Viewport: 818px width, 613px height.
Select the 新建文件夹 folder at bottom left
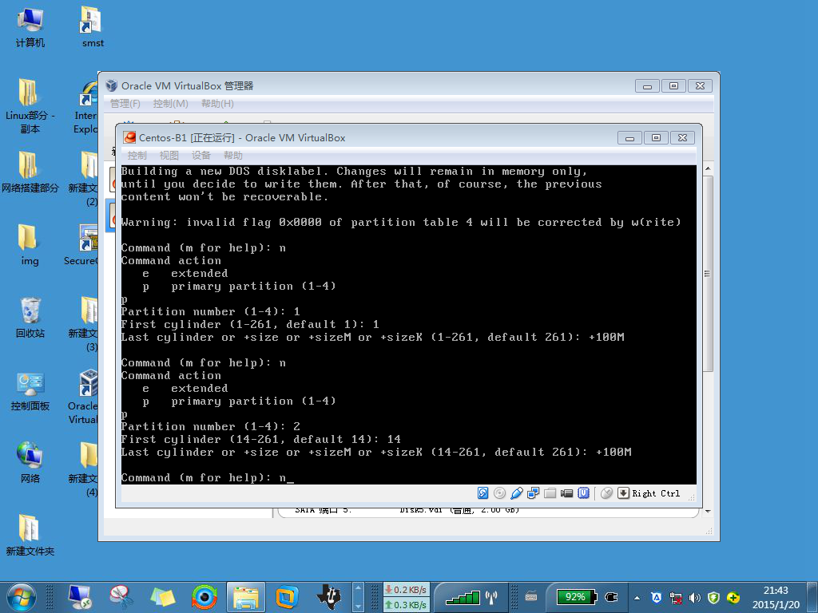[x=30, y=535]
